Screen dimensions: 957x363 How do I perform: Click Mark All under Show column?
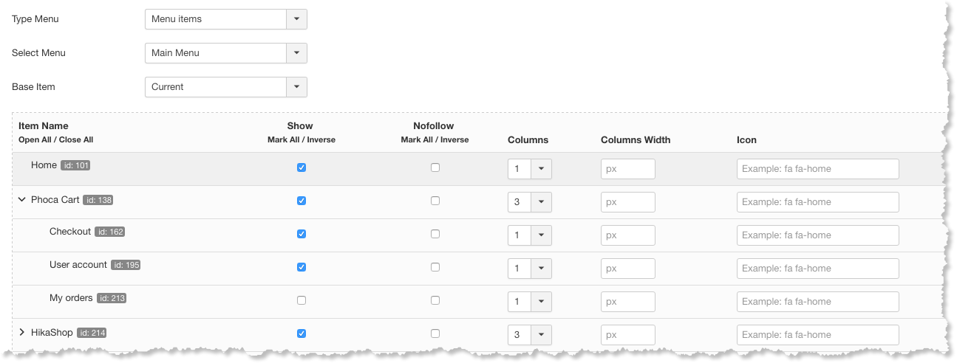pos(283,139)
